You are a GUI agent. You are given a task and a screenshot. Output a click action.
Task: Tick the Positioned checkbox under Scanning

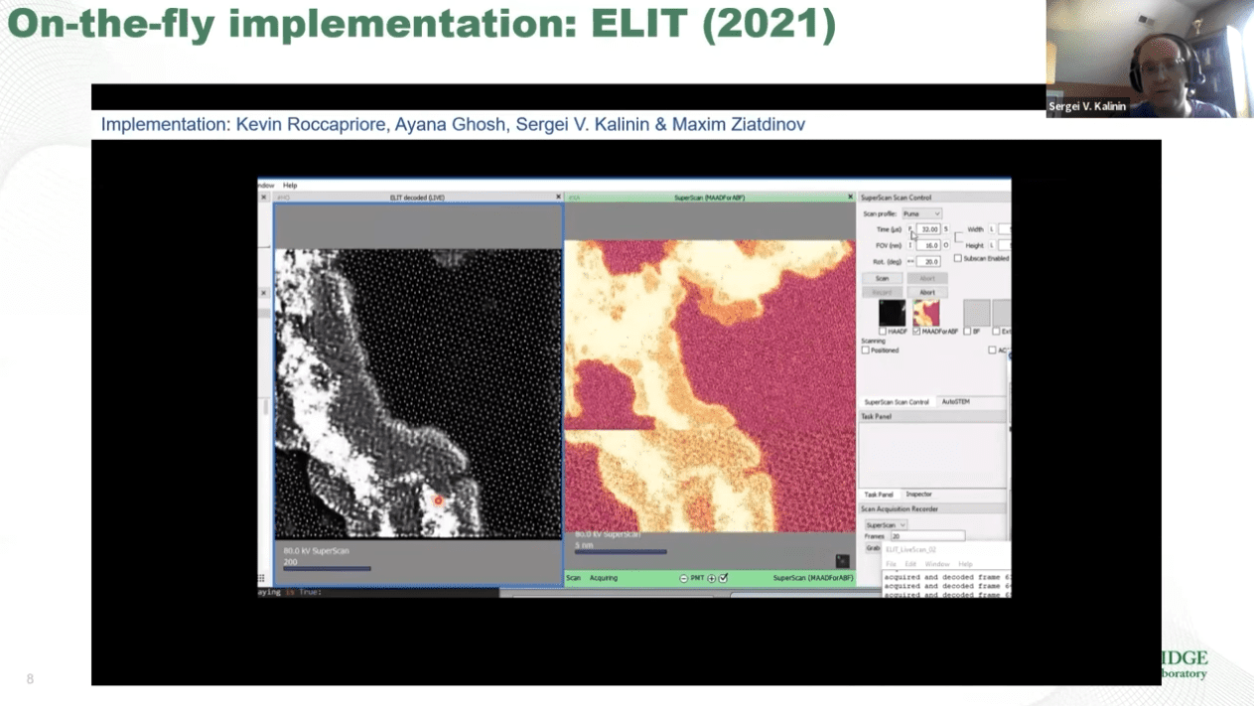(866, 351)
